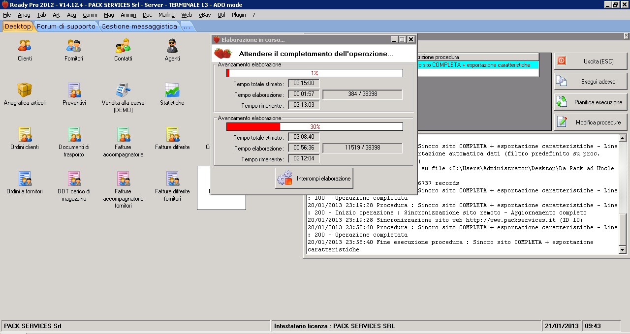Open Documenti di trasporto icon
The image size is (630, 334).
74,142
